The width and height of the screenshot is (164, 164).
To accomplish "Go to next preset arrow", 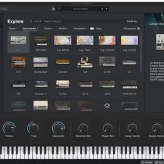I will click(107, 9).
